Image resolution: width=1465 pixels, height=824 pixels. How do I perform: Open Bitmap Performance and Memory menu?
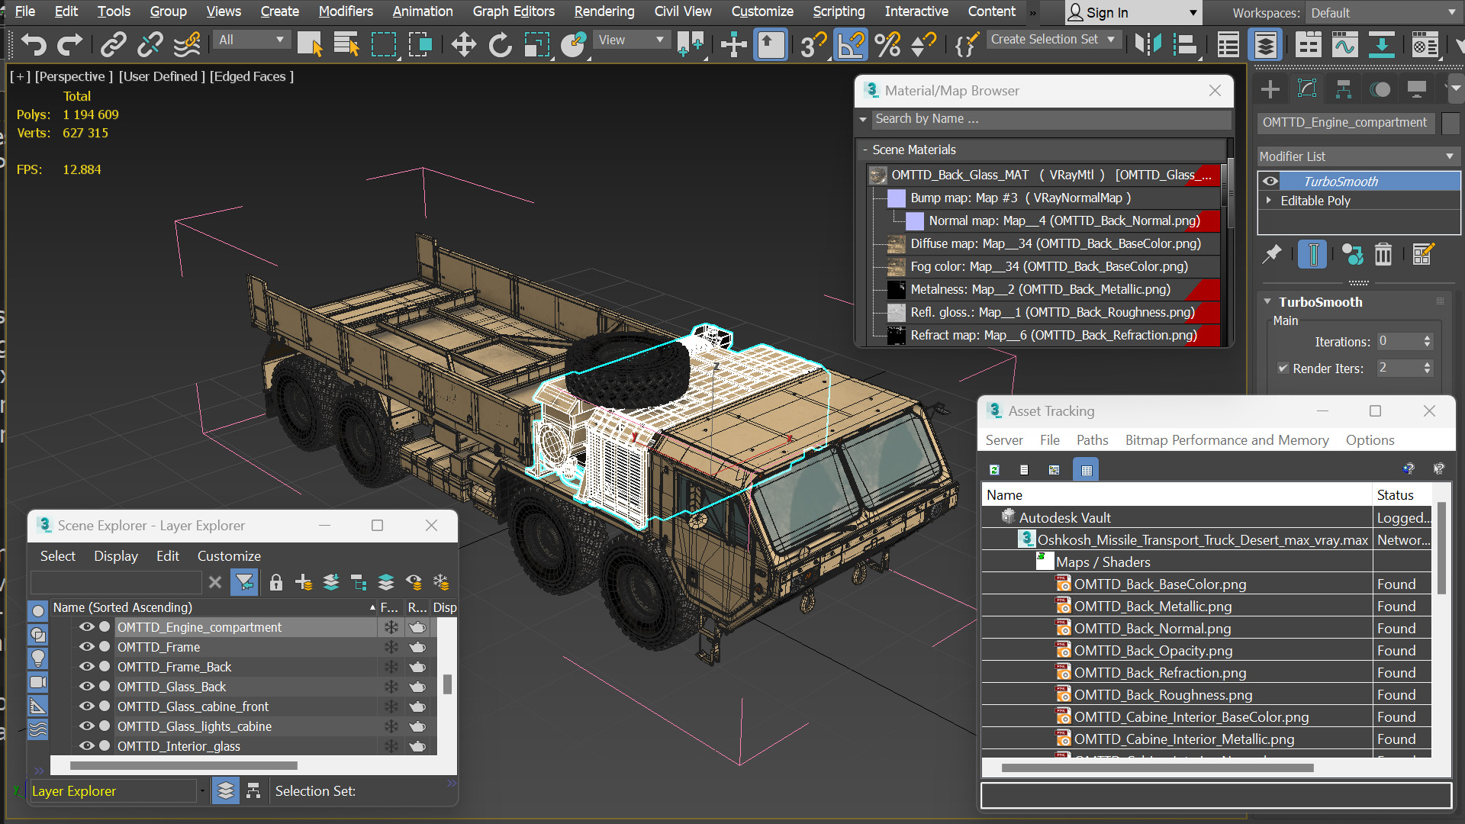1226,440
